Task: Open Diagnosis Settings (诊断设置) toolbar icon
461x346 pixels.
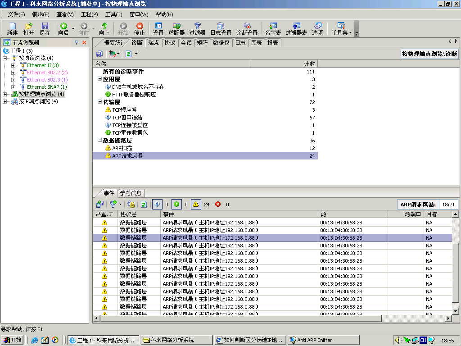Action: coord(247,29)
